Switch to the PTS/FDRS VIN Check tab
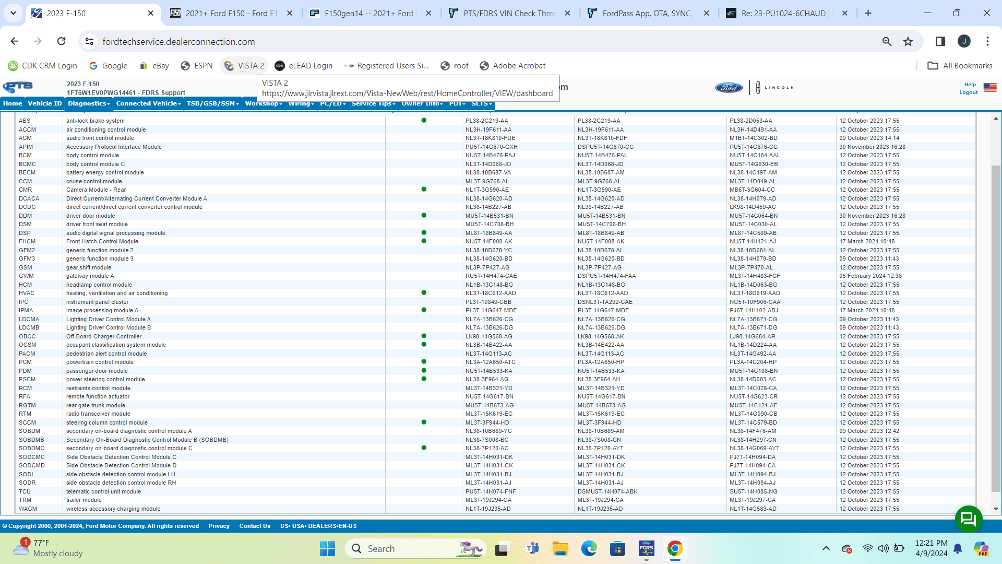This screenshot has width=1002, height=564. click(x=509, y=13)
